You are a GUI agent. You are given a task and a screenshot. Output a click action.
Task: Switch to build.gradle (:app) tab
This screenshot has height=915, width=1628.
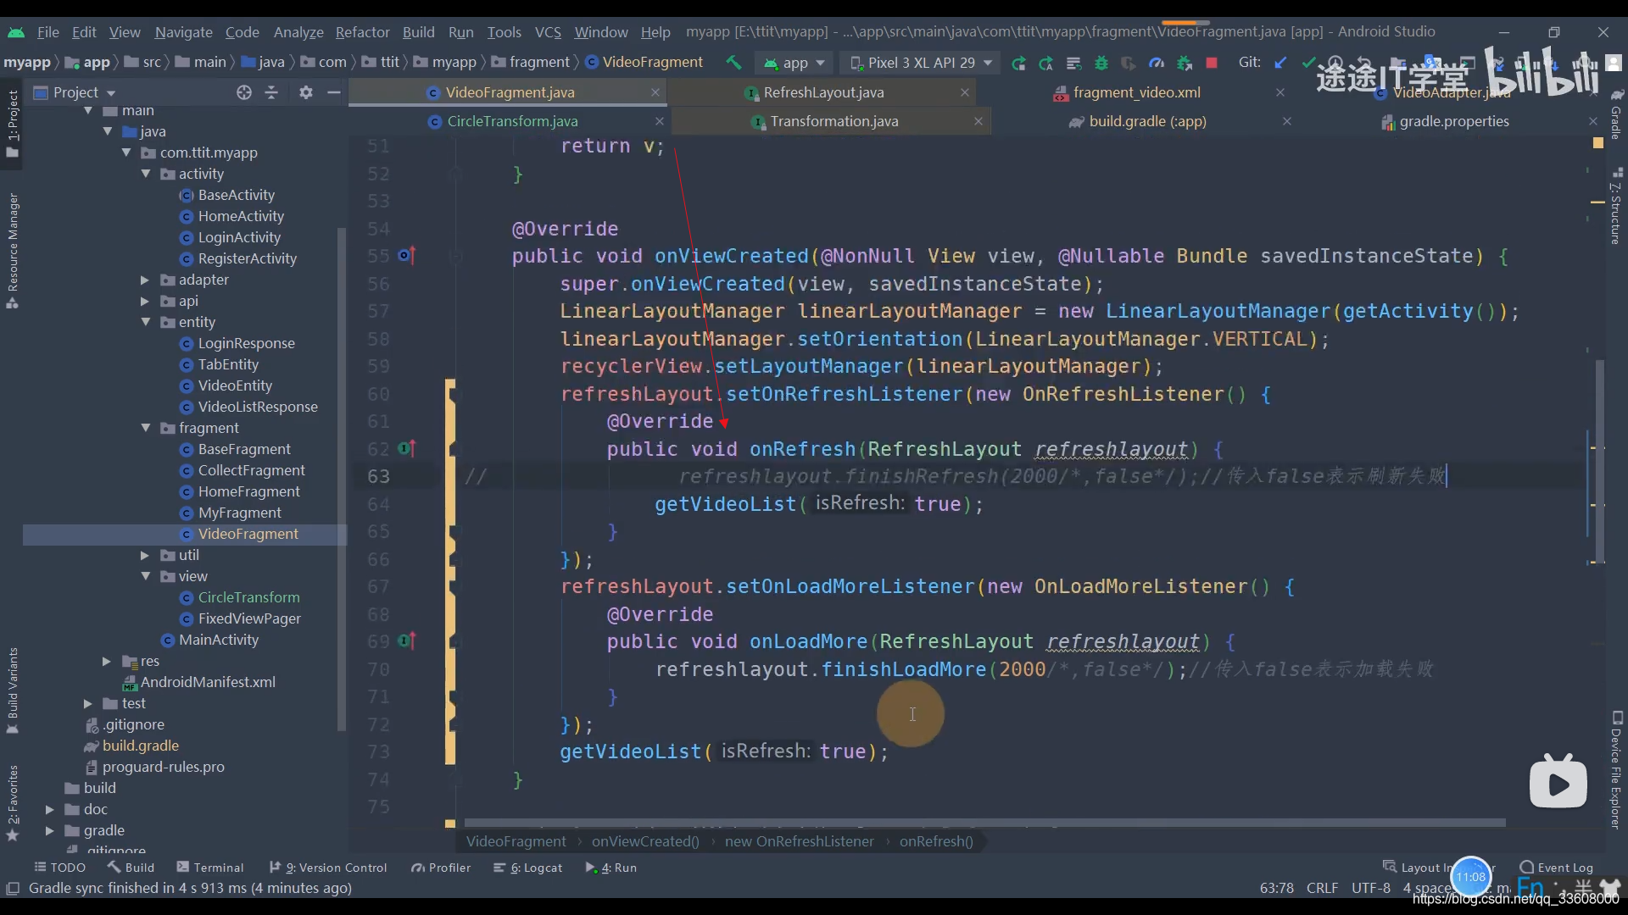point(1147,121)
